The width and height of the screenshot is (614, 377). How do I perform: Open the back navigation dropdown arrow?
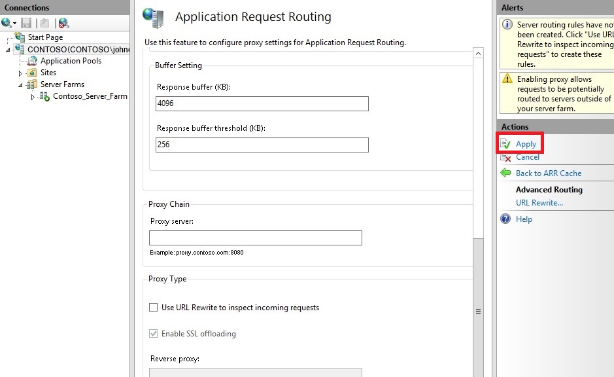click(x=13, y=22)
